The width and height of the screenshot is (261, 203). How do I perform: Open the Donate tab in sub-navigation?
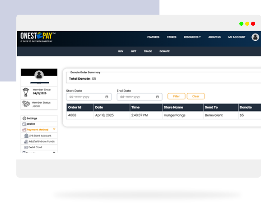click(x=164, y=51)
